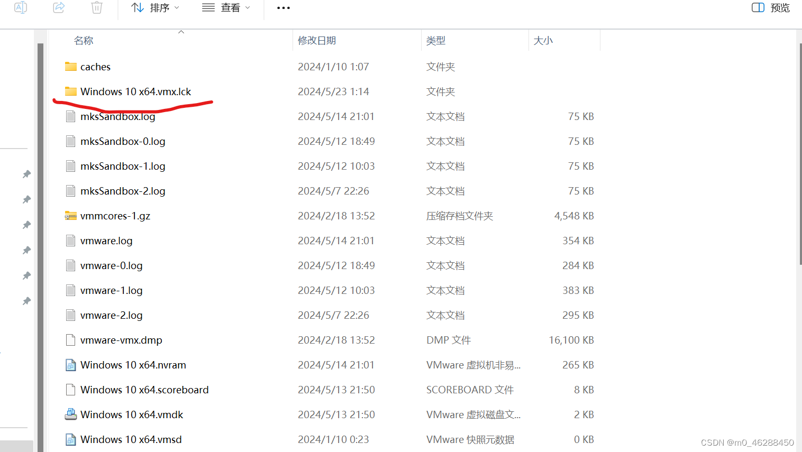
Task: Click the vmware-1.log file name
Action: point(112,290)
